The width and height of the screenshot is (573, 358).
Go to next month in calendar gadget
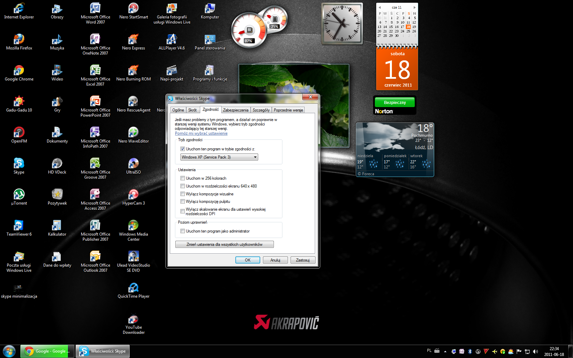coord(415,8)
